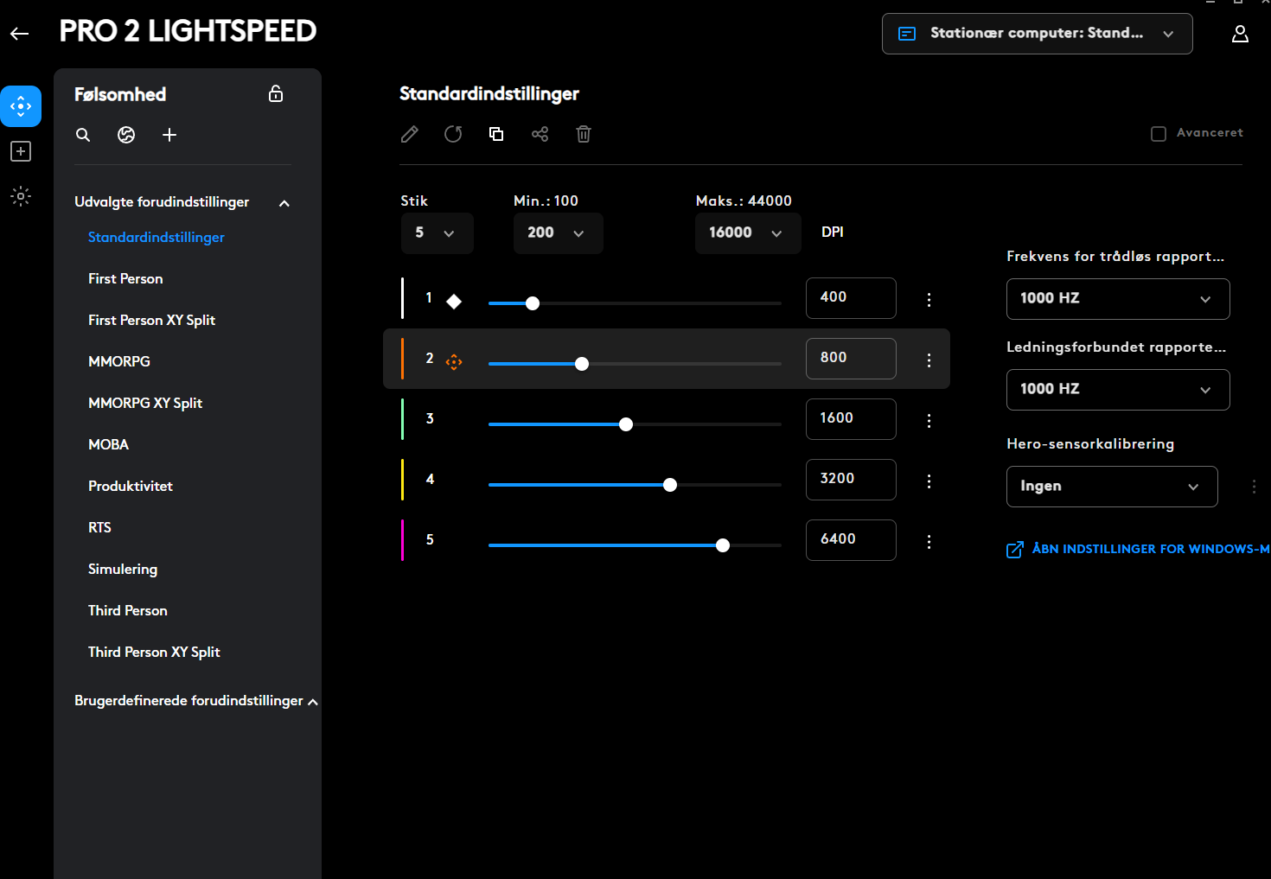
Task: Open the Stik count dropdown showing 5
Action: 437,233
